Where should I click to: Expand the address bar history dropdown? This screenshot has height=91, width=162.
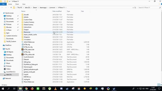(133, 8)
